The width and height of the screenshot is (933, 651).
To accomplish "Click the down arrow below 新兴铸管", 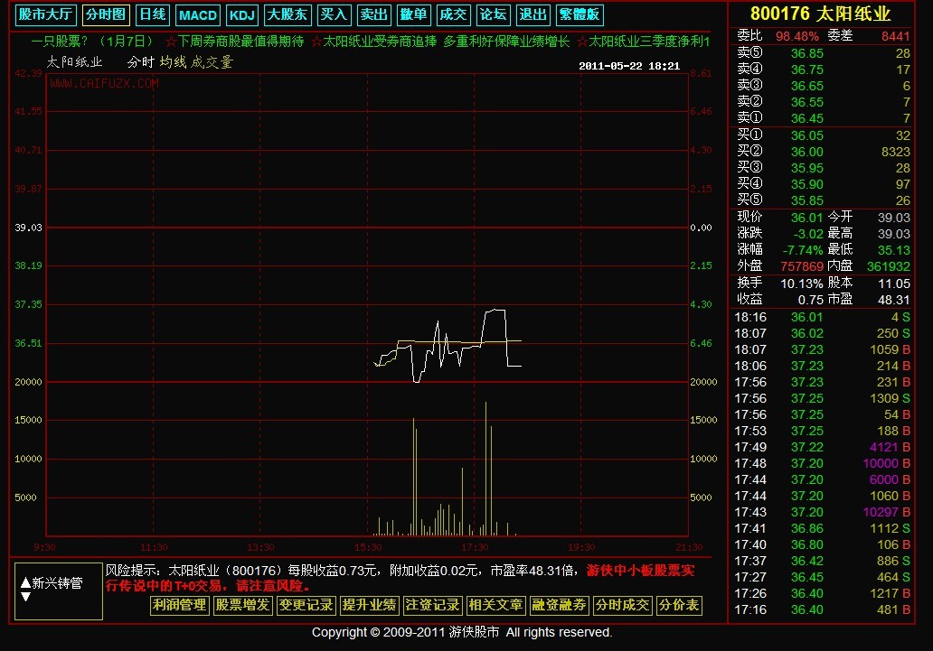I will coord(24,597).
